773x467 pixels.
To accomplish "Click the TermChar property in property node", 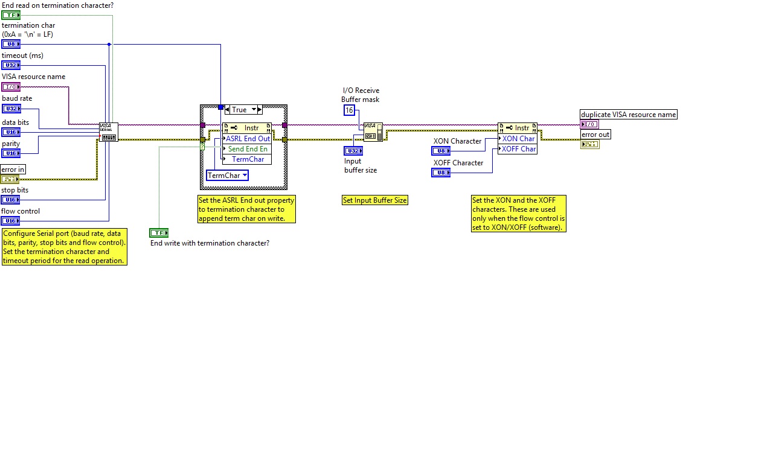I will pyautogui.click(x=247, y=159).
